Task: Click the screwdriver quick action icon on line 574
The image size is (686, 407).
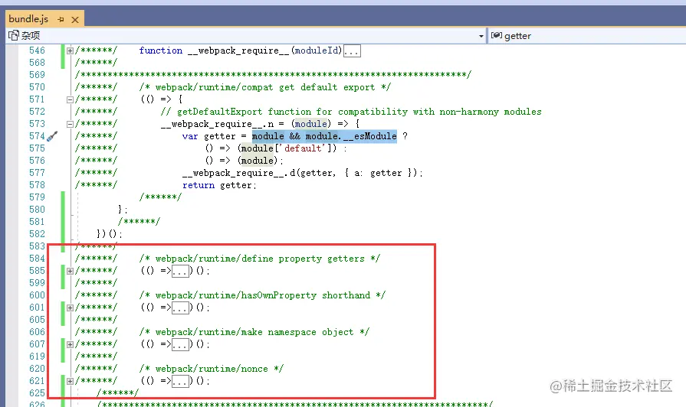Action: coord(52,136)
